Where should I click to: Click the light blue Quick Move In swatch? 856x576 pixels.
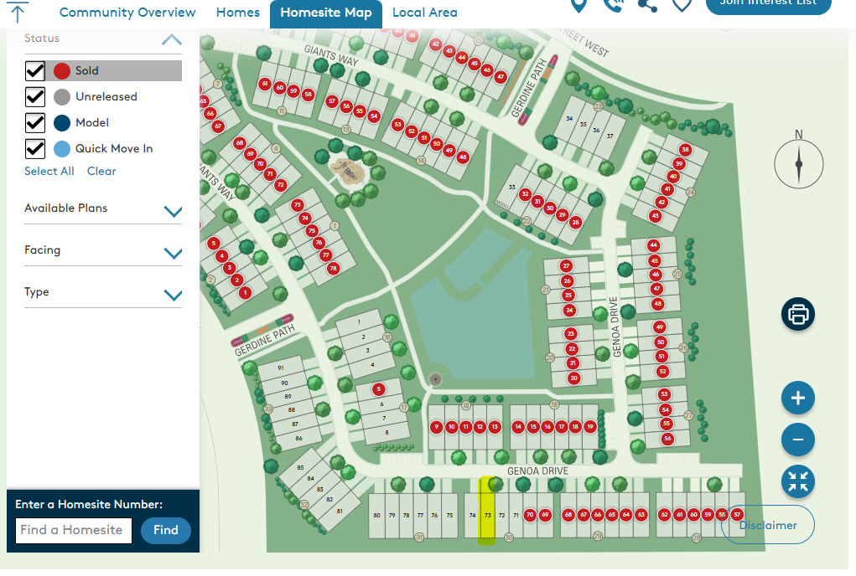click(x=62, y=149)
